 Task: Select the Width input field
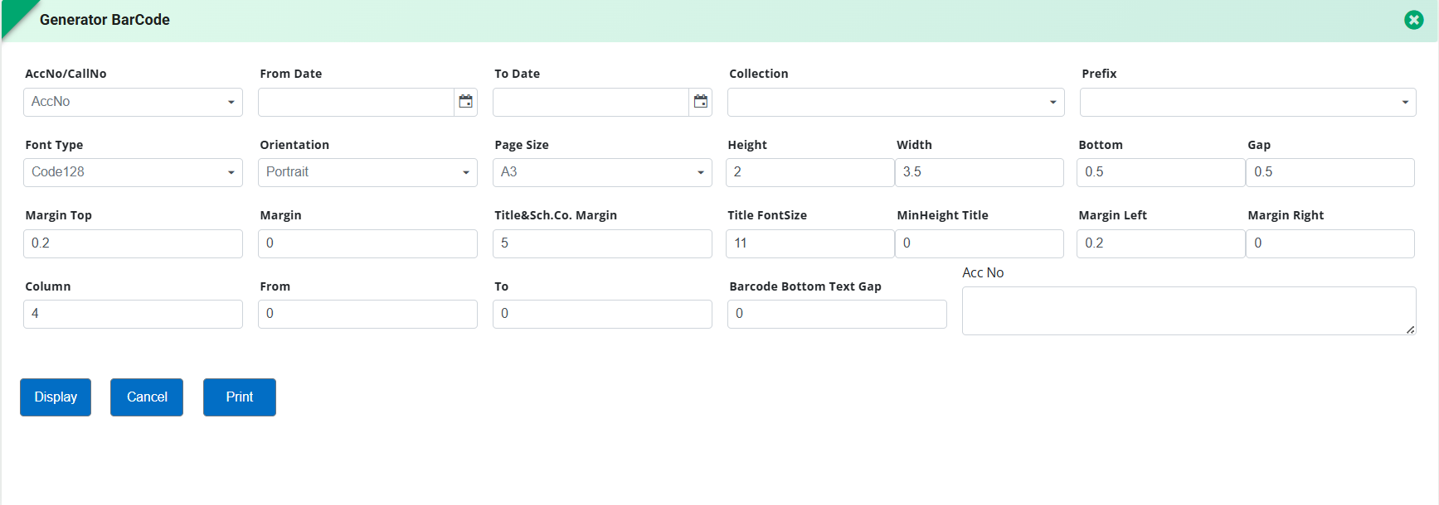coord(980,172)
